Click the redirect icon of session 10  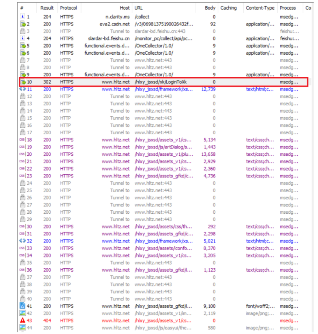pos(23,82)
